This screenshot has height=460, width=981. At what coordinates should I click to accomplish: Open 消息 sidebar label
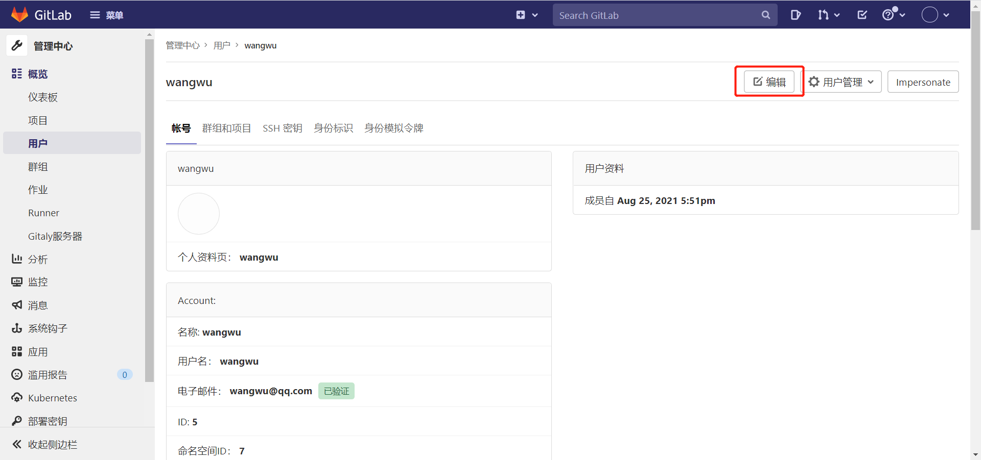38,305
